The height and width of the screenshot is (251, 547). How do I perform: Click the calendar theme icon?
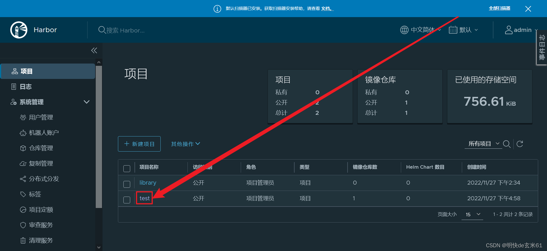(x=453, y=30)
